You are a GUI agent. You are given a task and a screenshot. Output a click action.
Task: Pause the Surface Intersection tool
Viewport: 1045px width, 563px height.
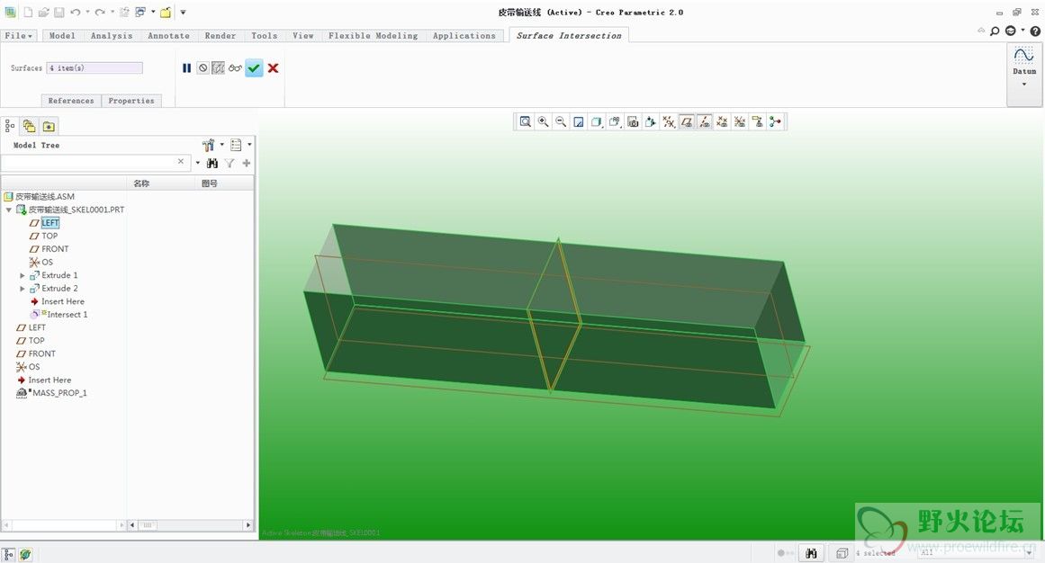(186, 68)
